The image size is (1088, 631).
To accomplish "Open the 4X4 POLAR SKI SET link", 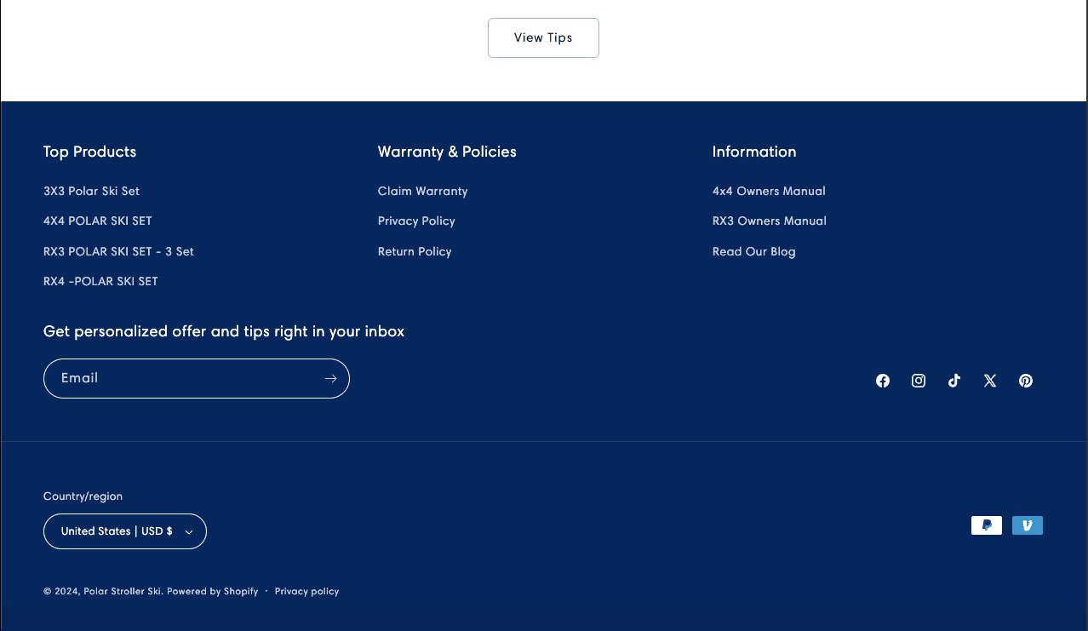I will [x=98, y=221].
